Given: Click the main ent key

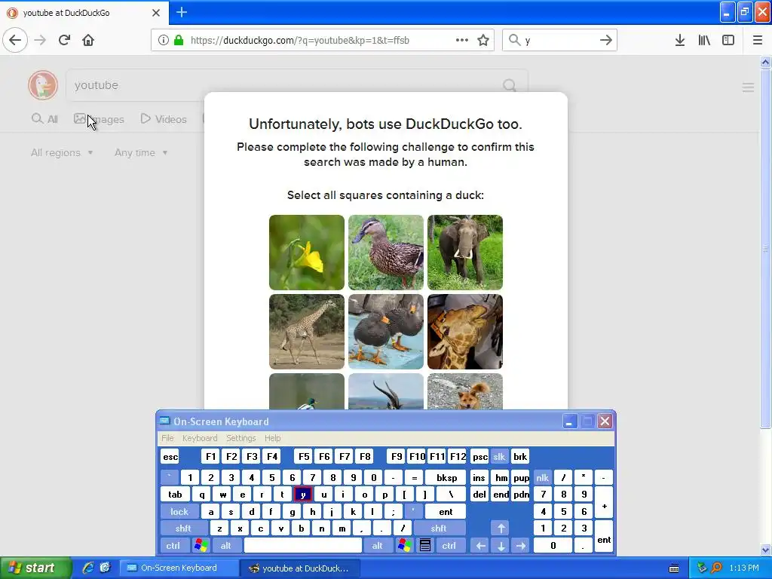Looking at the screenshot, I should 446,512.
